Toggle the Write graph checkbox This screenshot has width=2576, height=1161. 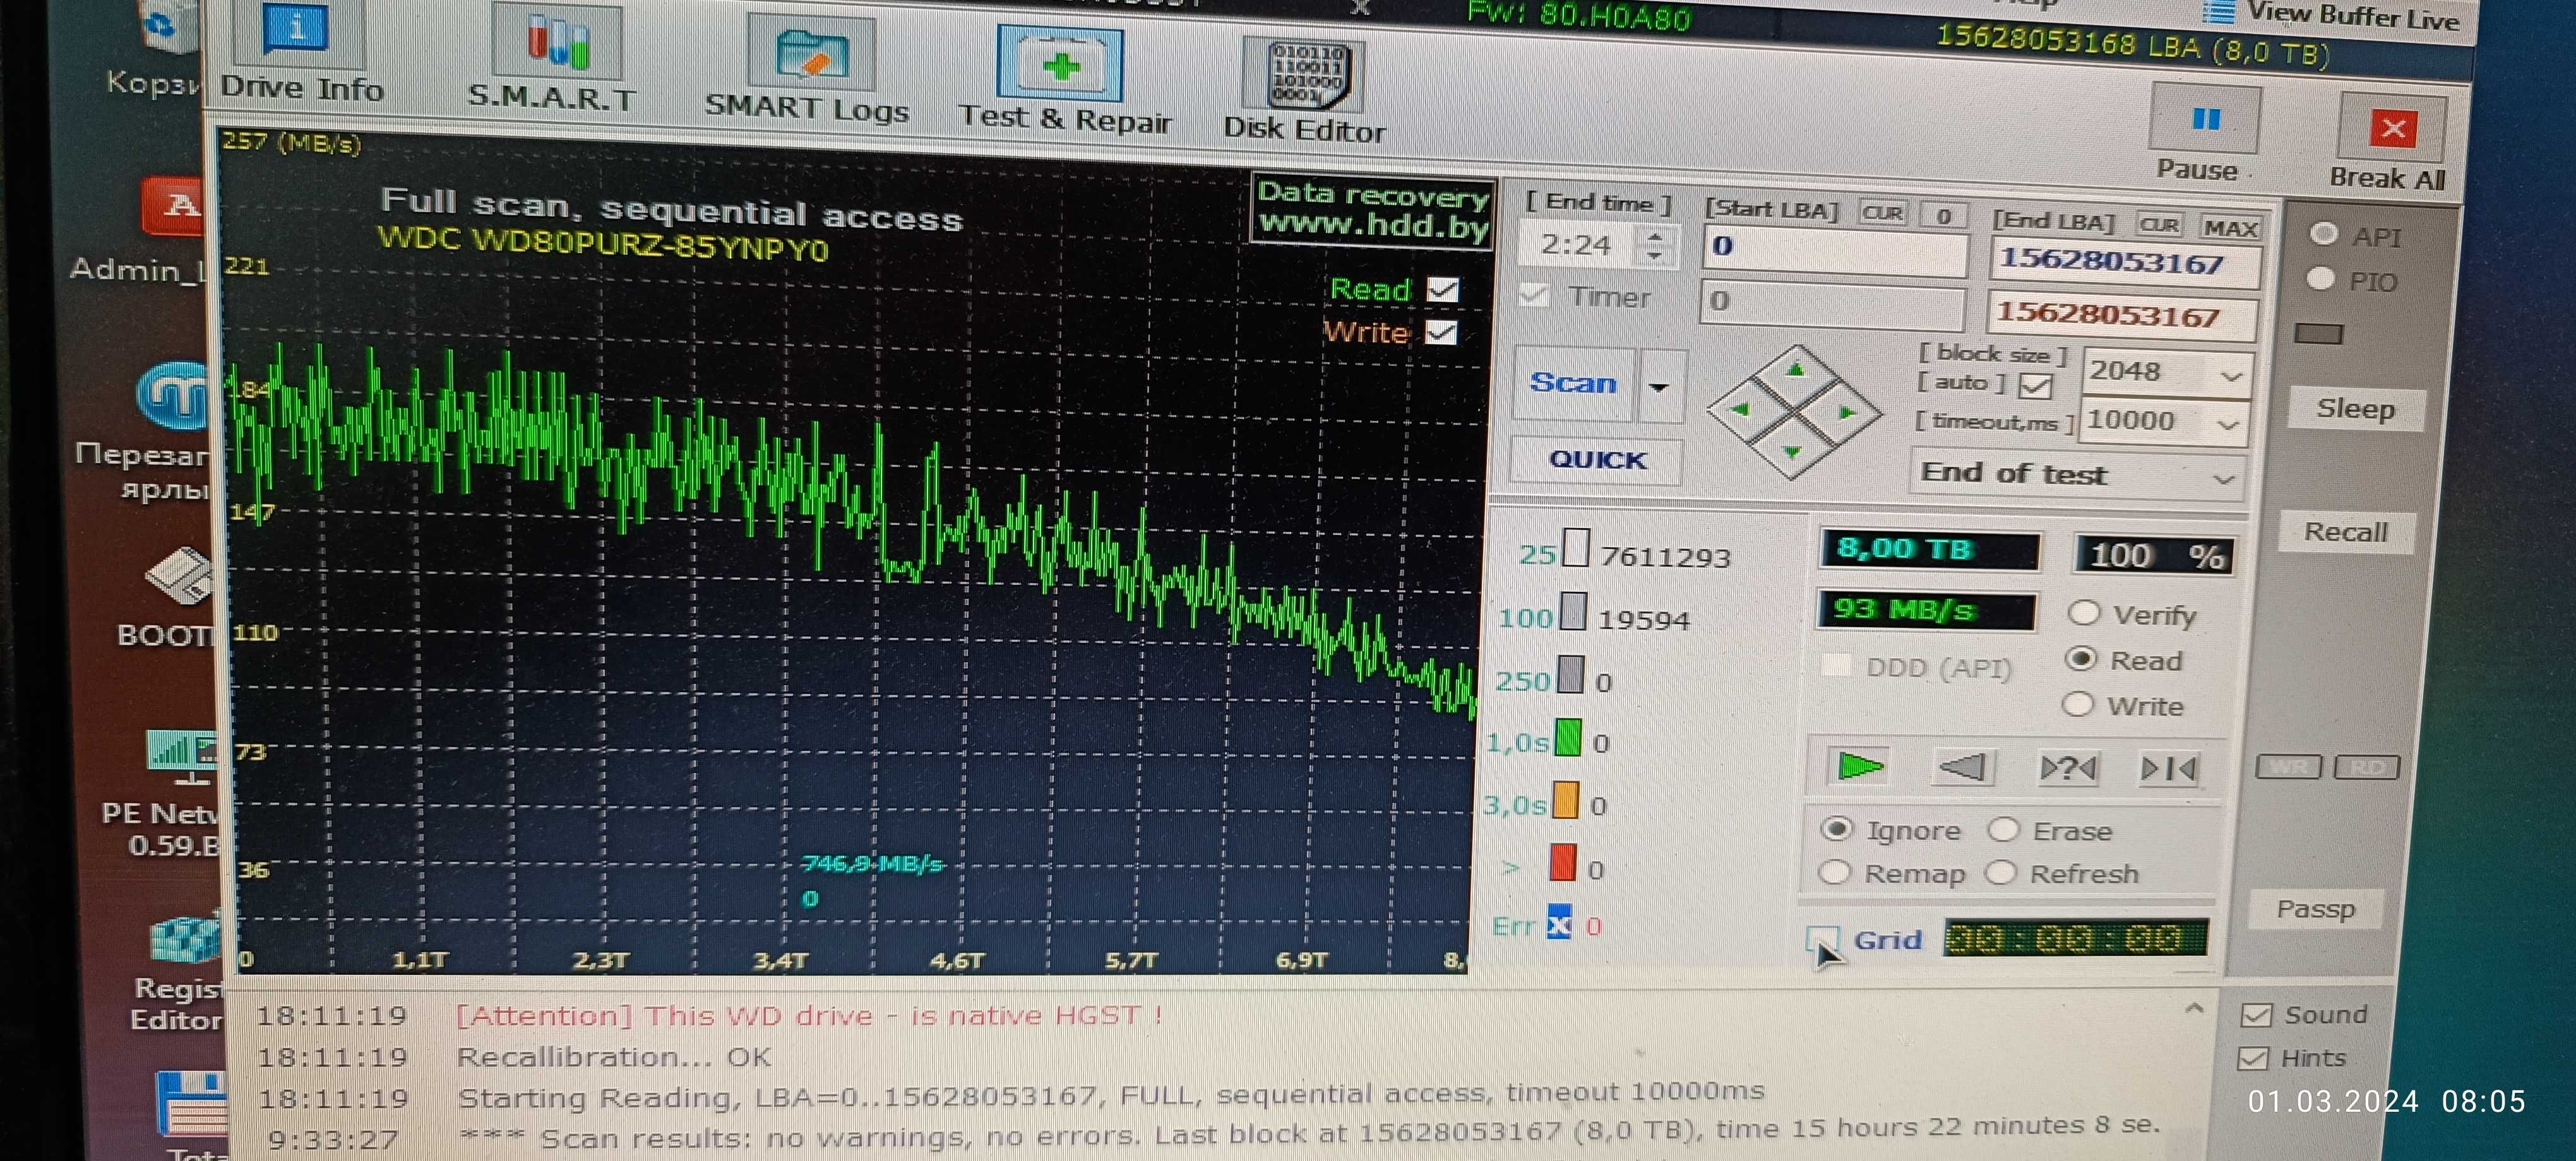(x=1440, y=332)
